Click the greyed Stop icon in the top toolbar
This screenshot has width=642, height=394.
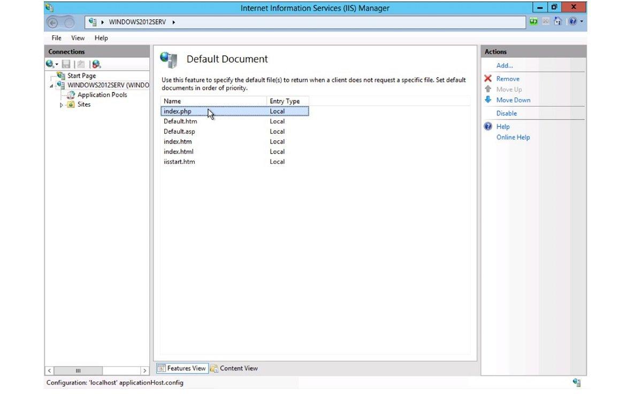pos(546,22)
